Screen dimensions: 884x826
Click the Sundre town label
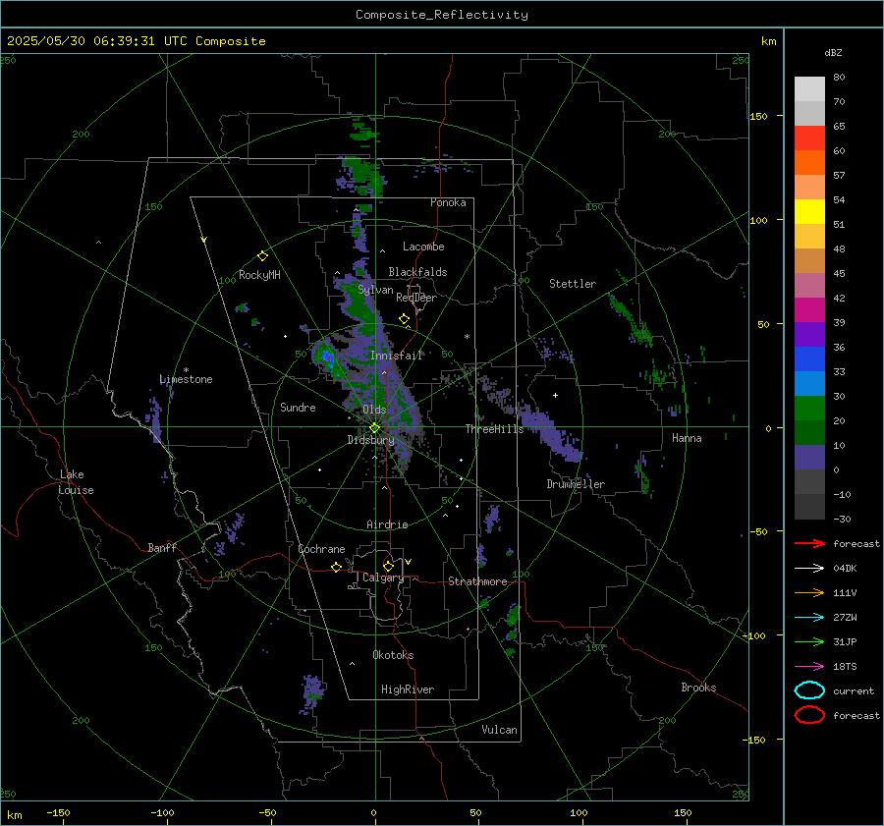298,408
